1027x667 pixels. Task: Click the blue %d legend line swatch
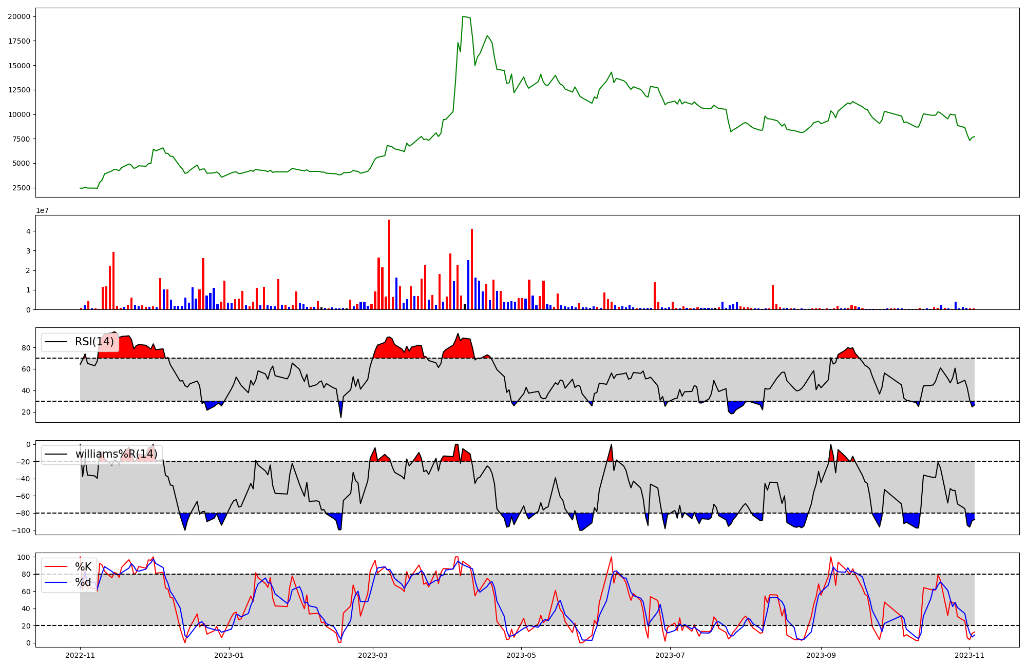(56, 582)
